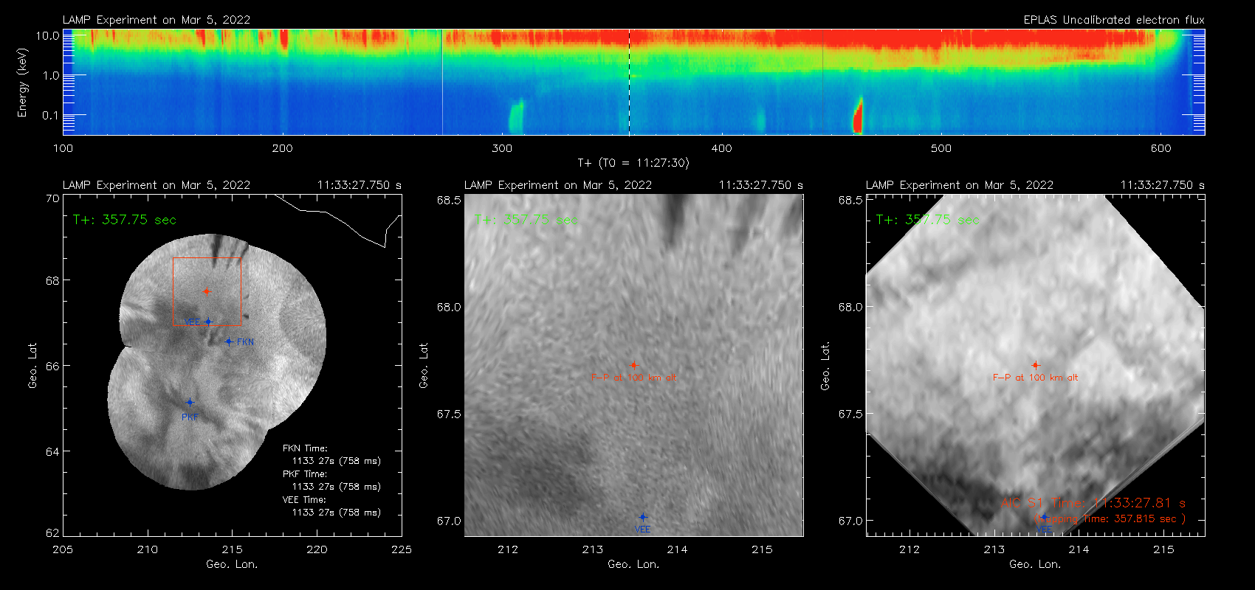Click the red low-energy burst near T+ 460
1255x590 pixels.
pos(858,116)
